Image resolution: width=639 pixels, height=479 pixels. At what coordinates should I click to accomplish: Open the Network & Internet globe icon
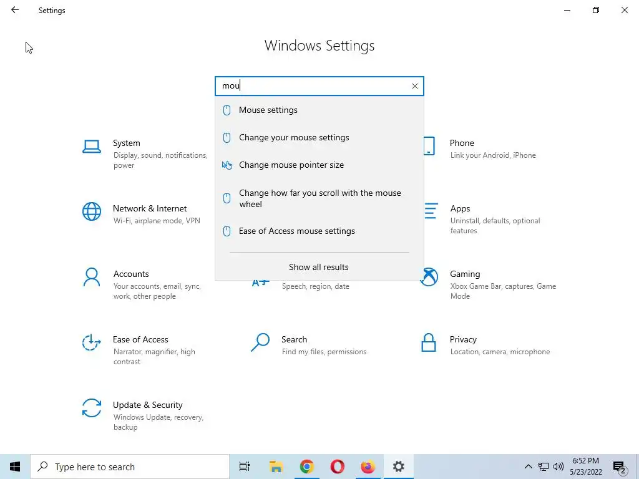92,211
